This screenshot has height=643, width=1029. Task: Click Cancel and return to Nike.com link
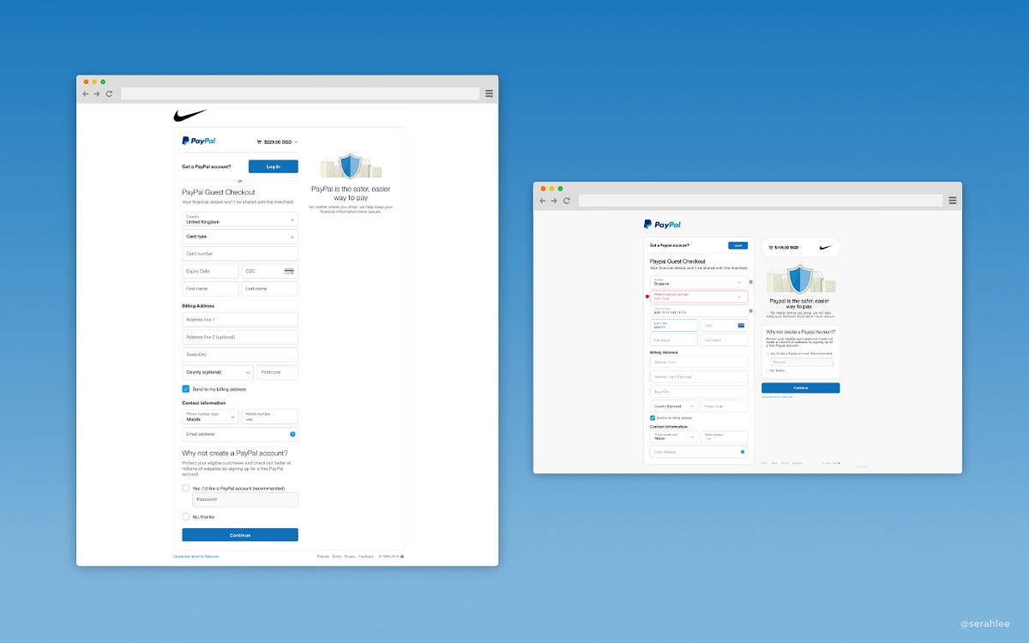(196, 556)
